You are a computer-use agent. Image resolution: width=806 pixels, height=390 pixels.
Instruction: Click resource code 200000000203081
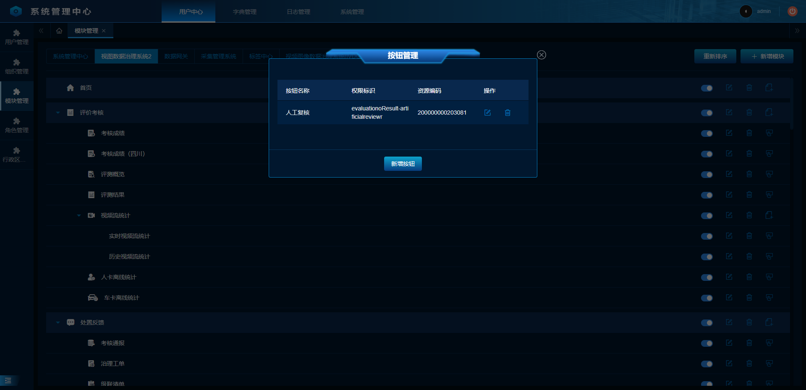[442, 113]
